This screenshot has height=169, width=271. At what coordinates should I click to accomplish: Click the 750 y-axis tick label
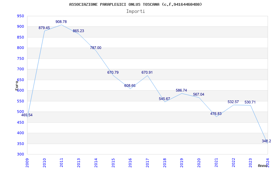[20, 58]
